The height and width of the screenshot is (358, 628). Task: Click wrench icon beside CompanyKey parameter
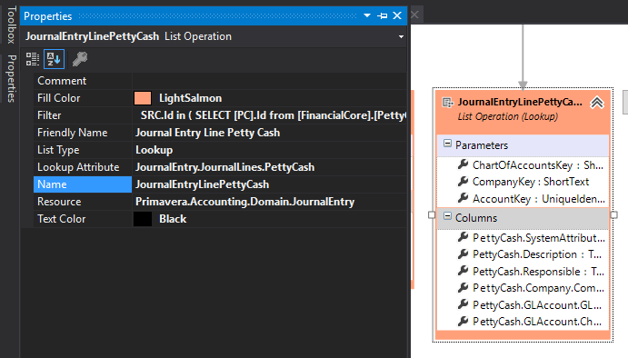point(463,182)
